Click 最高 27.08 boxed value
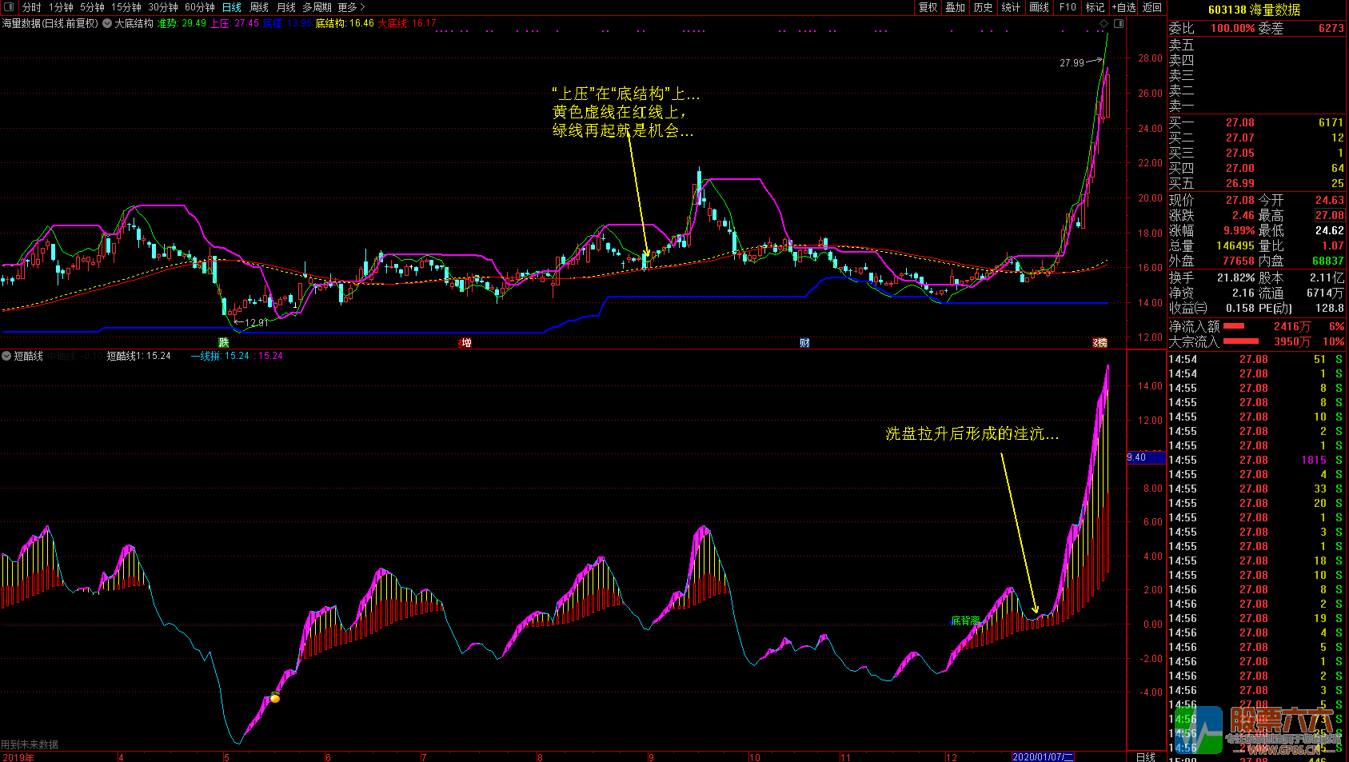The width and height of the screenshot is (1349, 762). [x=1329, y=215]
